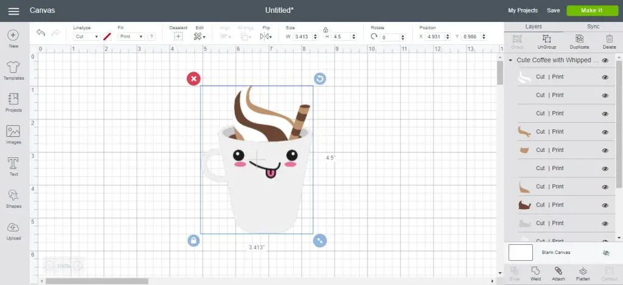Click the resize handle on selection
Screen dimensions: 623x285
pos(320,241)
